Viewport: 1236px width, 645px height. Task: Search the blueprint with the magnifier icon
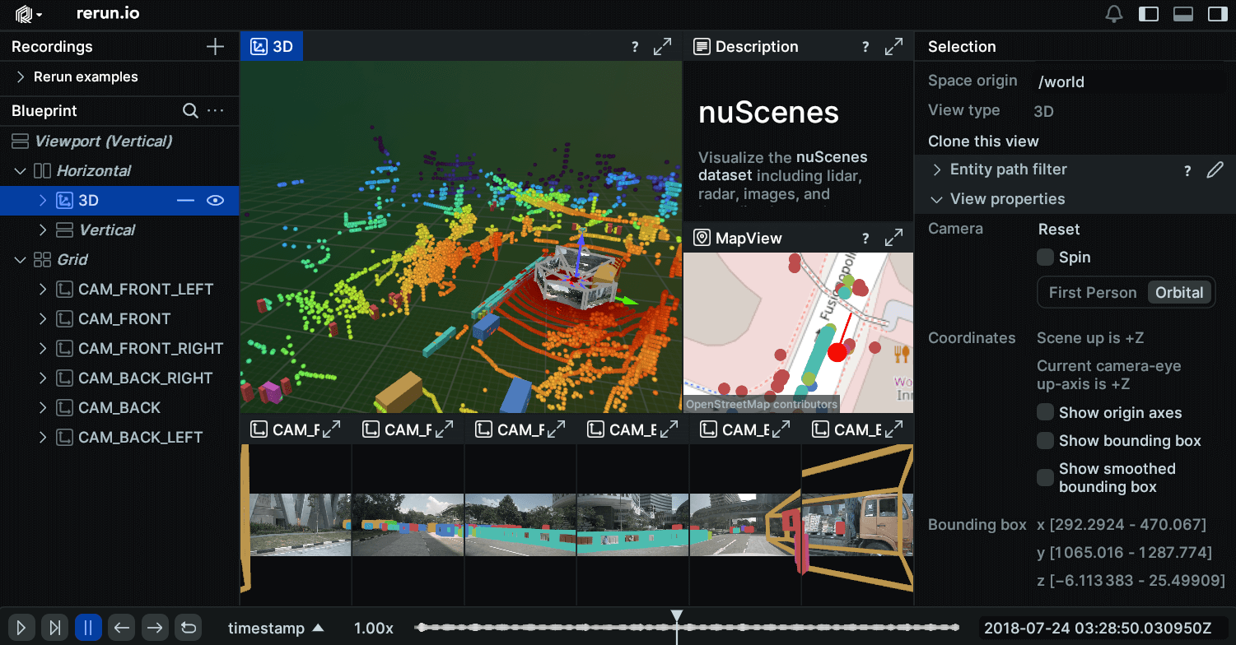pos(190,110)
